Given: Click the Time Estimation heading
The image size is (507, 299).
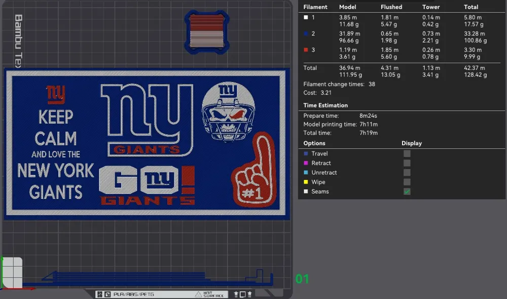Looking at the screenshot, I should (325, 105).
